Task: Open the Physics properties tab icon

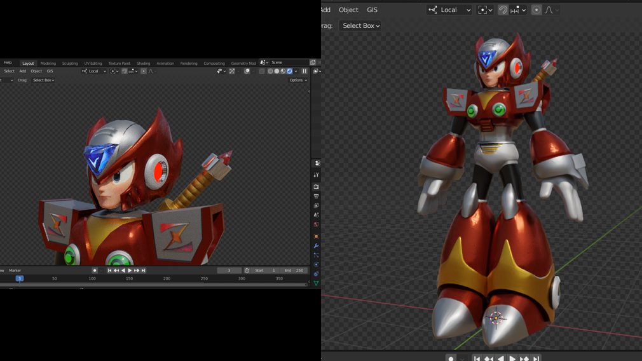Action: (316, 264)
